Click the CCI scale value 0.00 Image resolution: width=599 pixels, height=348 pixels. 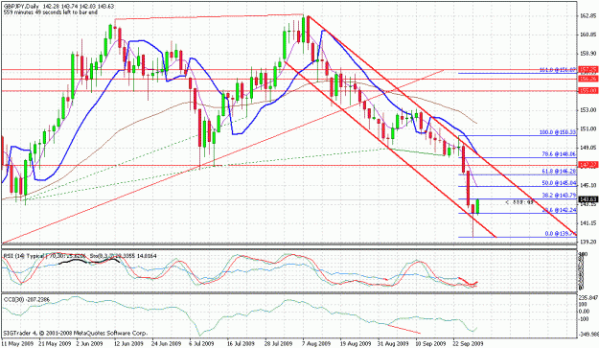[585, 312]
